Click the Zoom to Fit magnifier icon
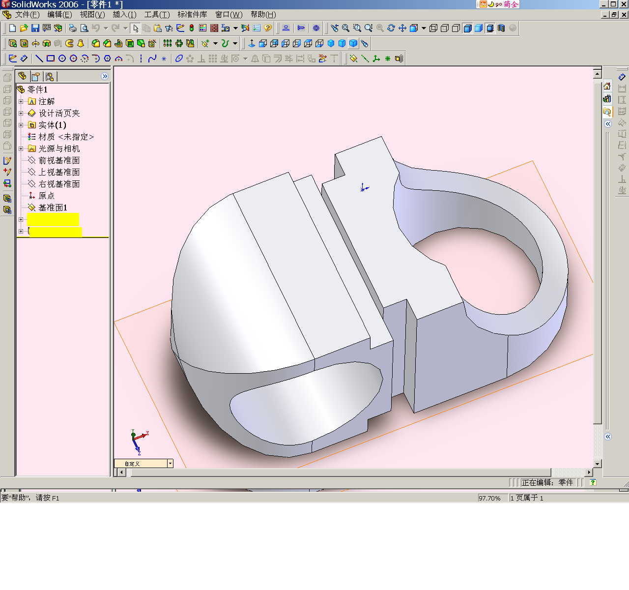 point(345,29)
